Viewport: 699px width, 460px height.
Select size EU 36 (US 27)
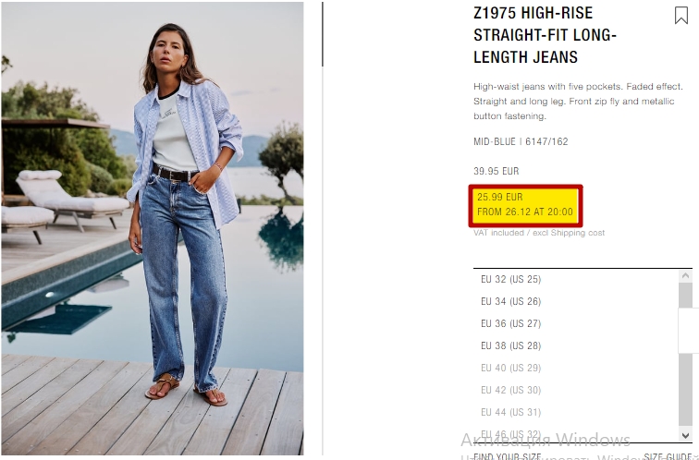click(x=511, y=323)
